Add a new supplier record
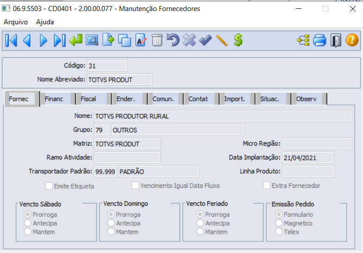The image size is (363, 253). coord(108,40)
